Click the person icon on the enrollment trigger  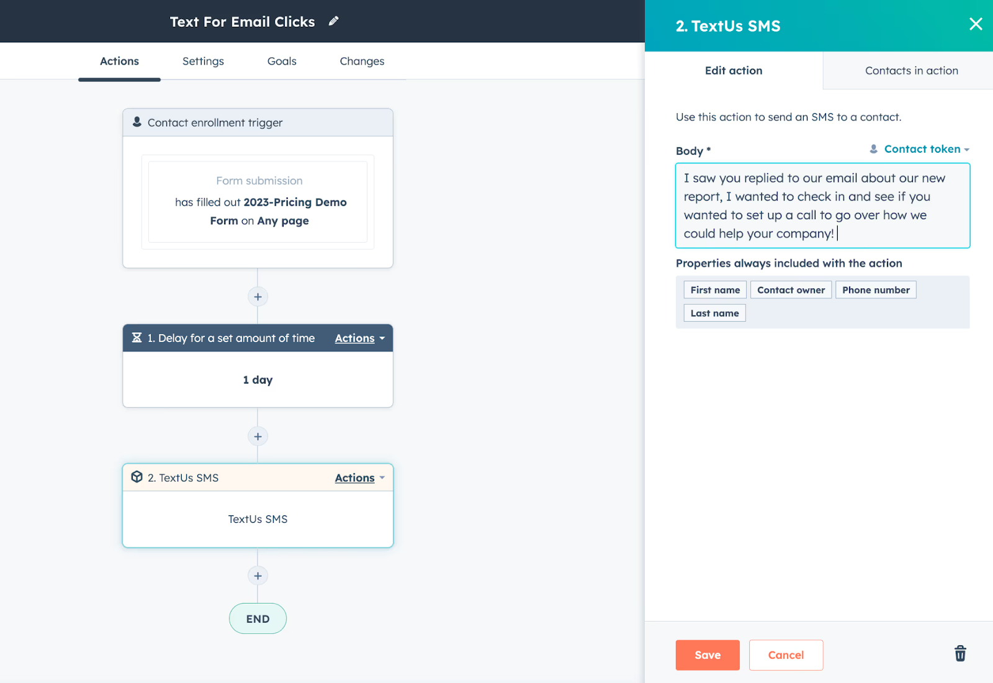coord(137,122)
